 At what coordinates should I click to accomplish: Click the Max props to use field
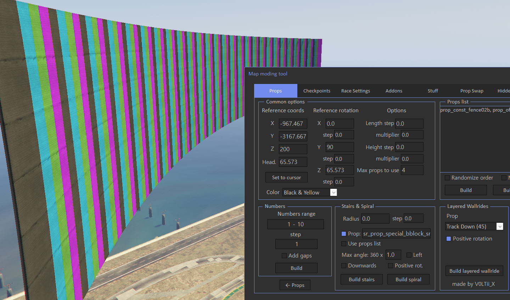point(412,170)
